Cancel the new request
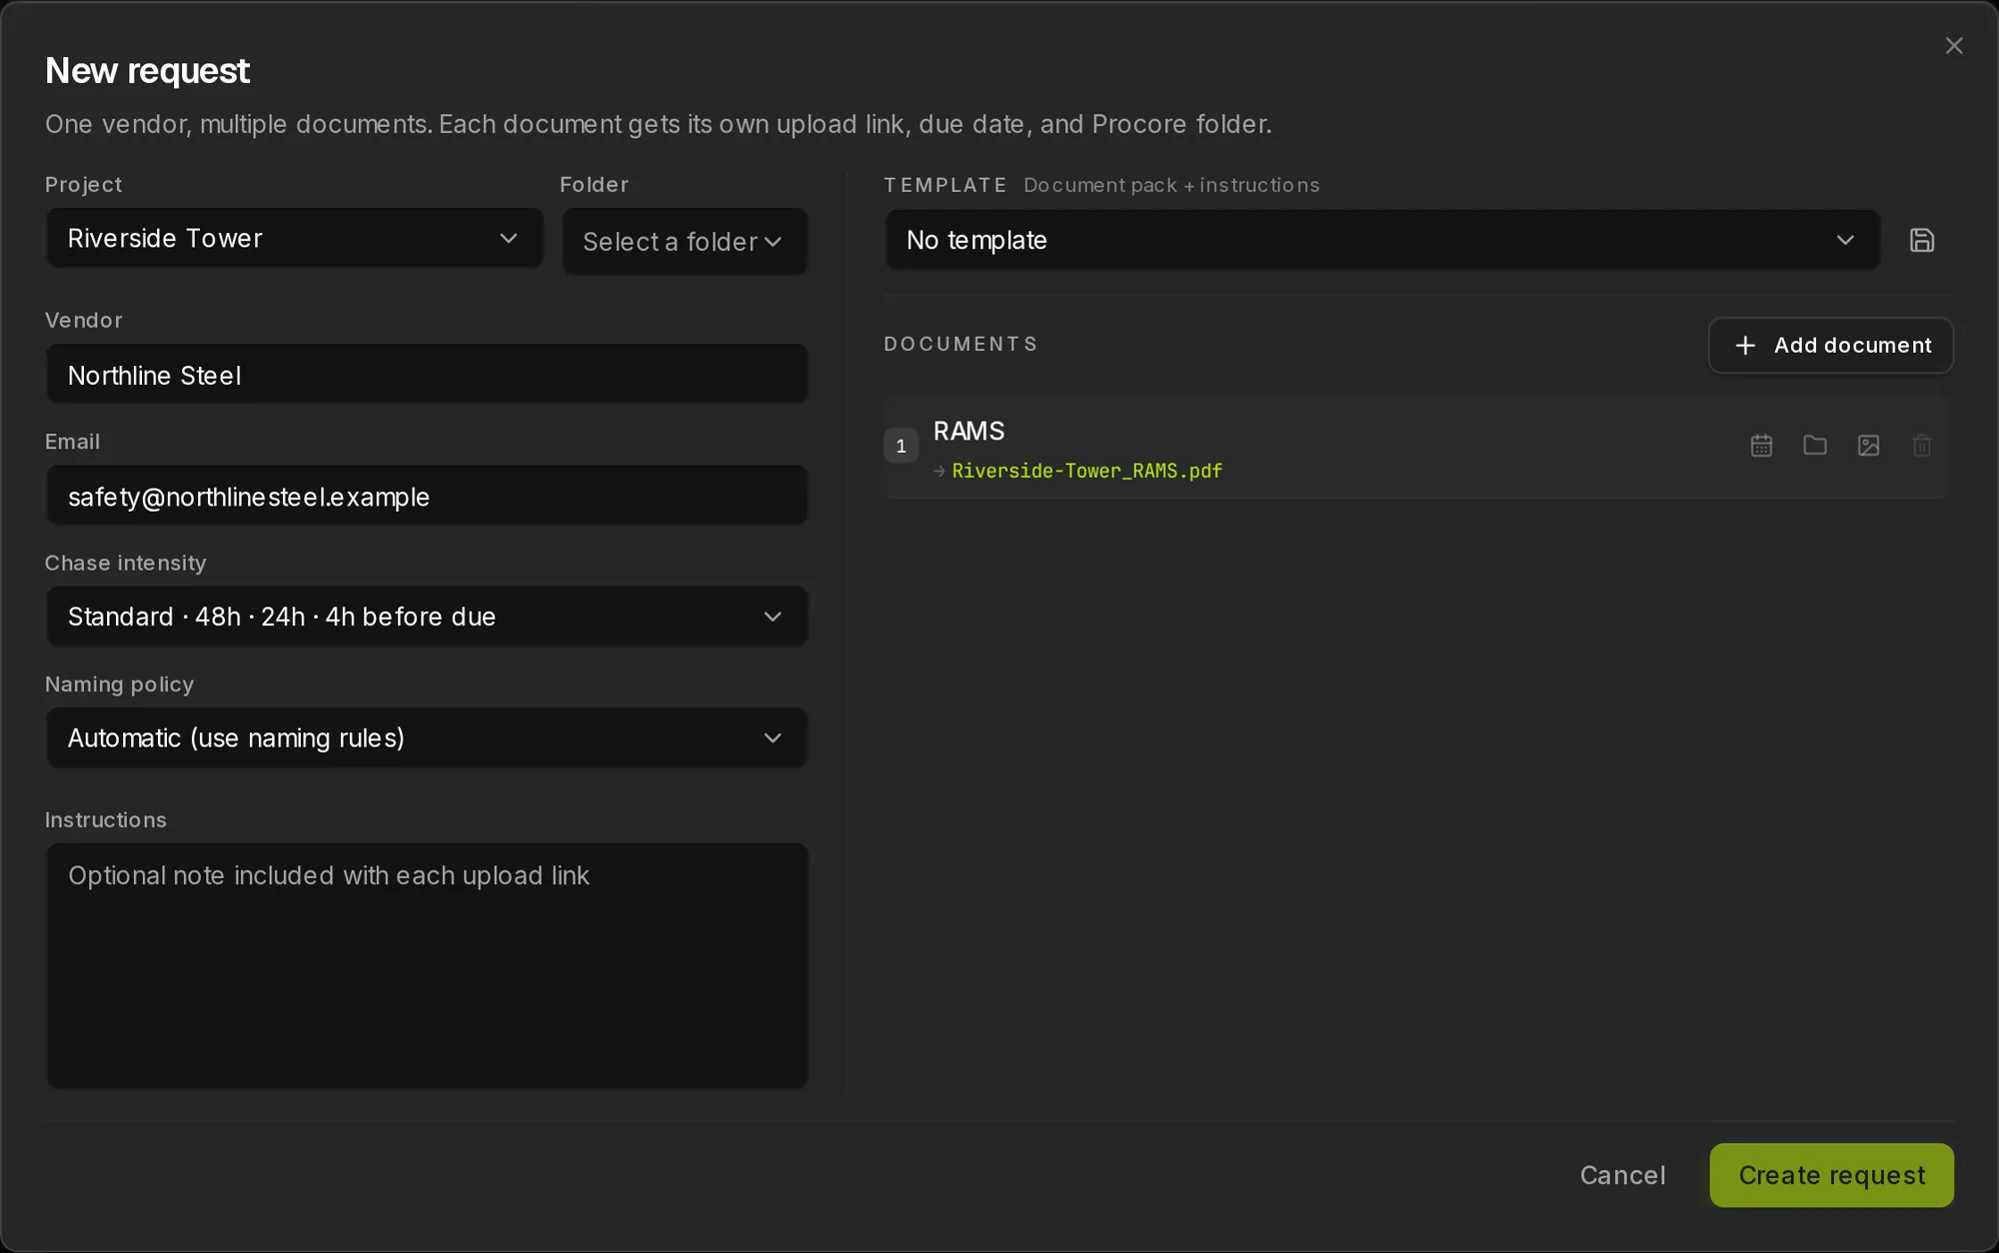 tap(1623, 1175)
